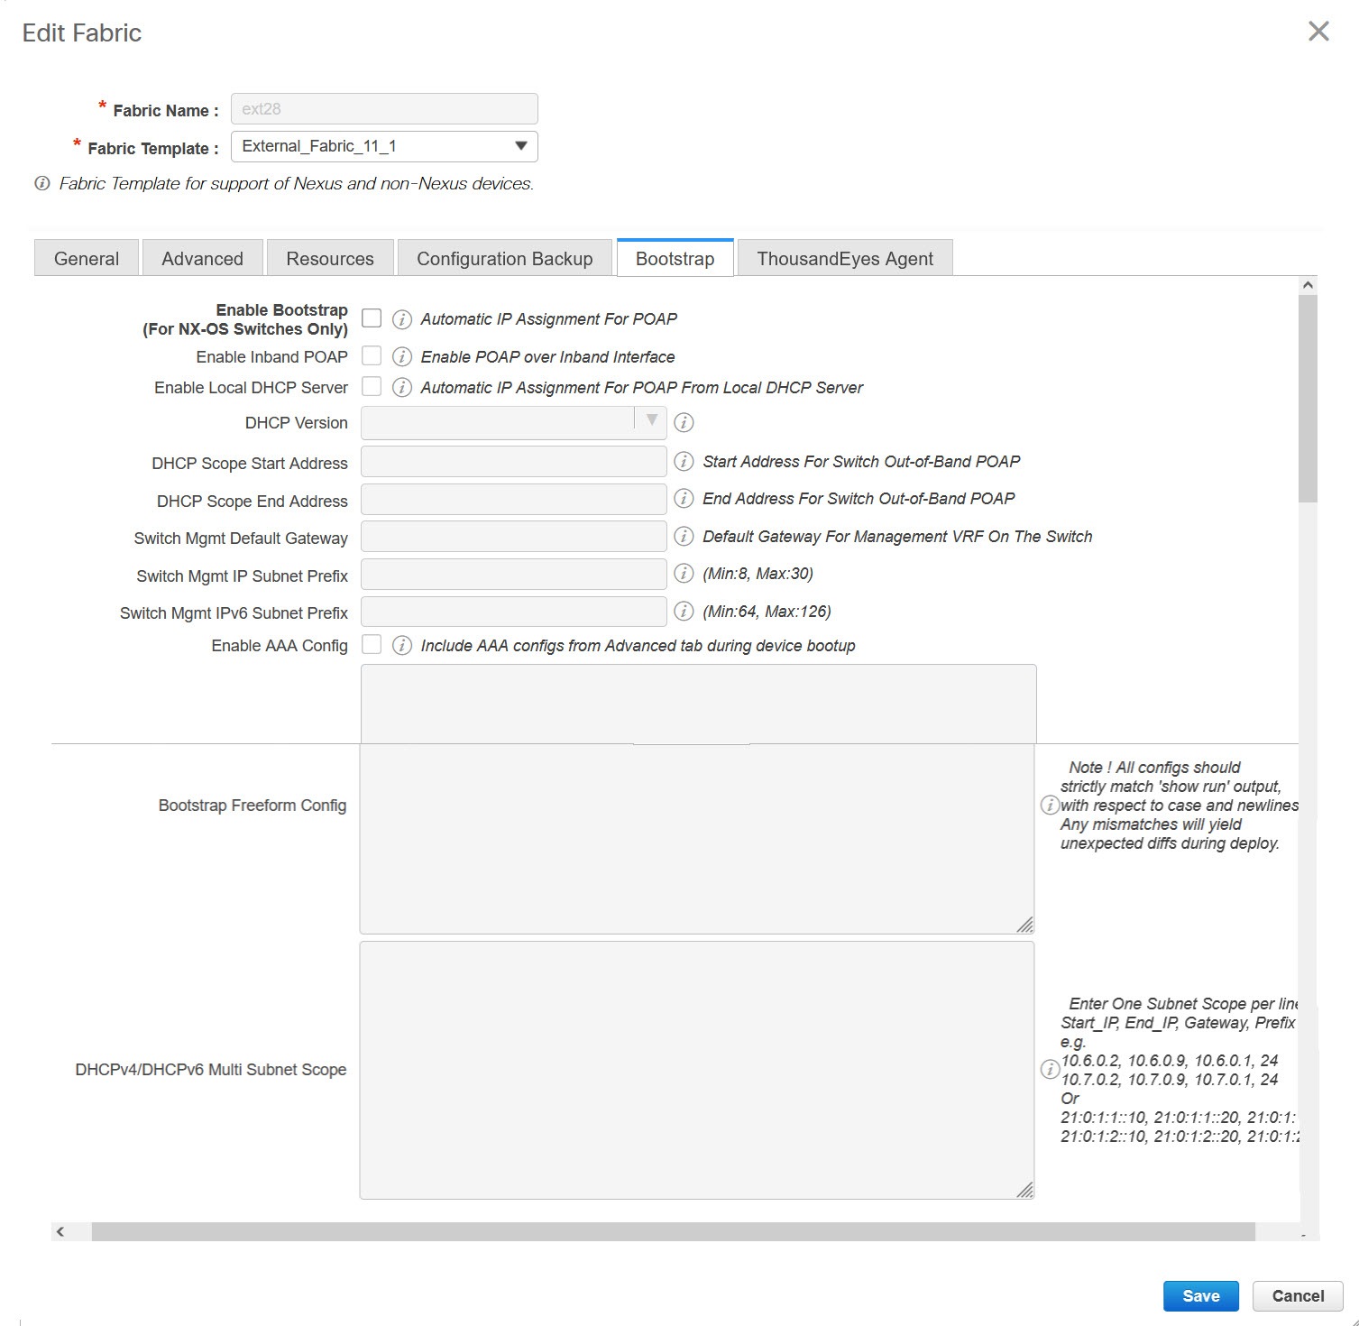
Task: Click the info icon next to DHCP Version
Action: click(x=684, y=422)
